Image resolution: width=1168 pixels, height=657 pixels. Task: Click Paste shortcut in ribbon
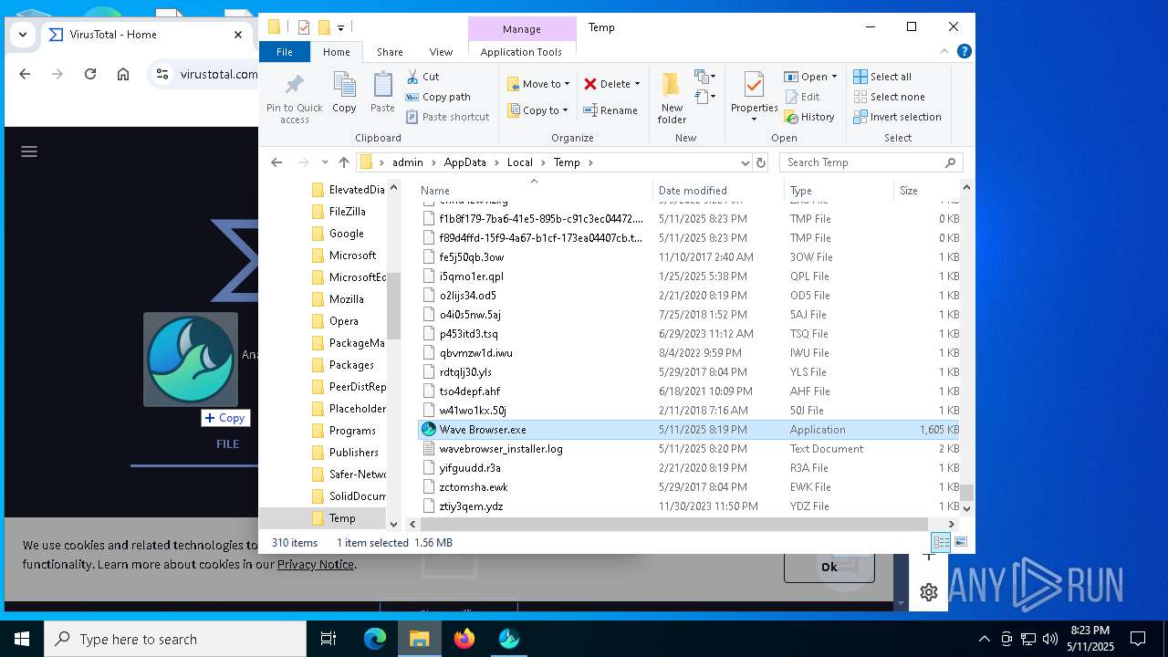[x=447, y=117]
